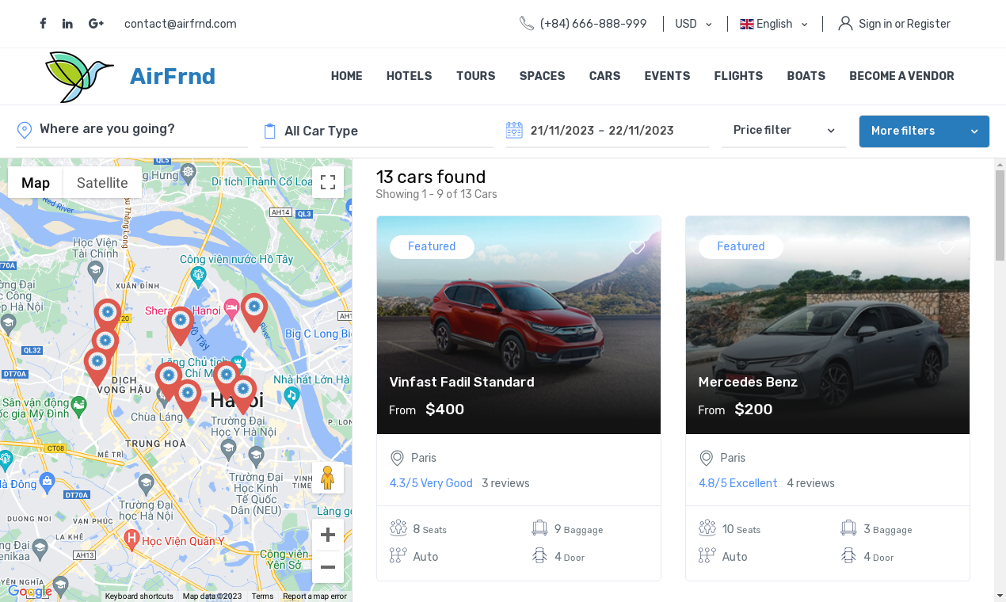This screenshot has height=602, width=1006.
Task: Open the Google Plus social link
Action: pos(96,24)
